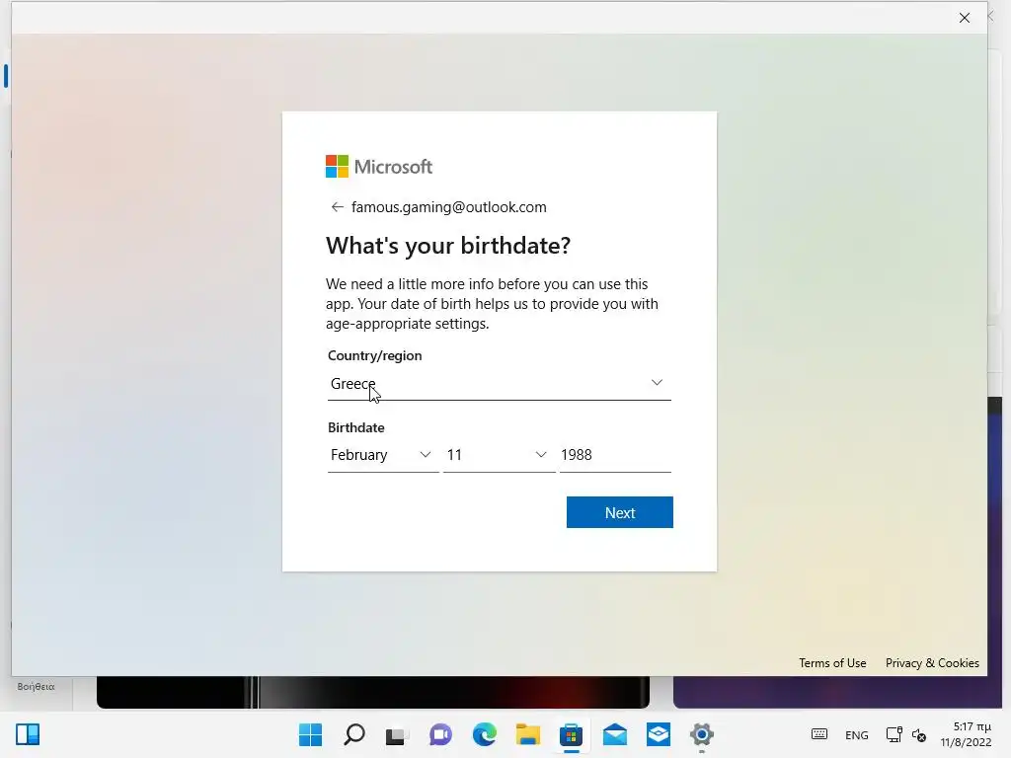This screenshot has height=758, width=1011.
Task: Click the Microsoft logo
Action: [379, 166]
